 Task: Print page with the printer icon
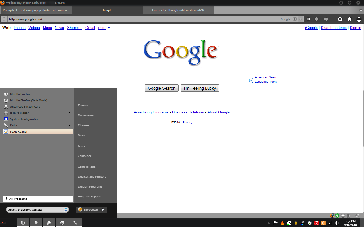pyautogui.click(x=359, y=19)
